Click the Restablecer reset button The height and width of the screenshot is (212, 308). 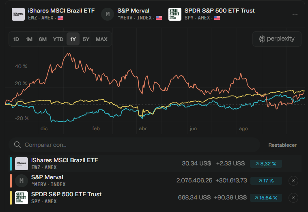coord(282,145)
